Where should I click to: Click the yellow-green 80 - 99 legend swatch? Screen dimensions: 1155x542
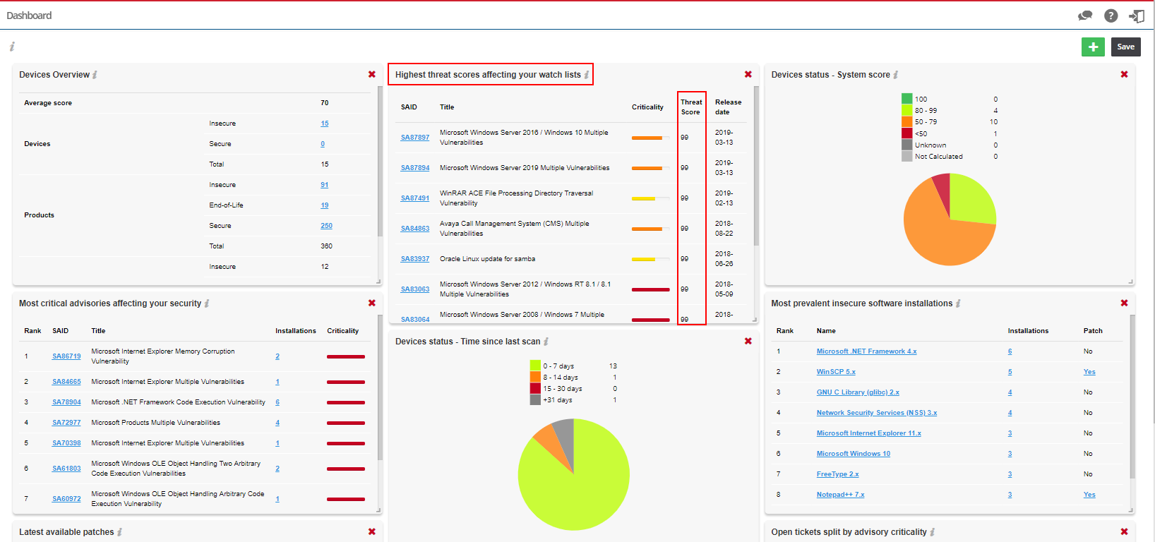907,110
